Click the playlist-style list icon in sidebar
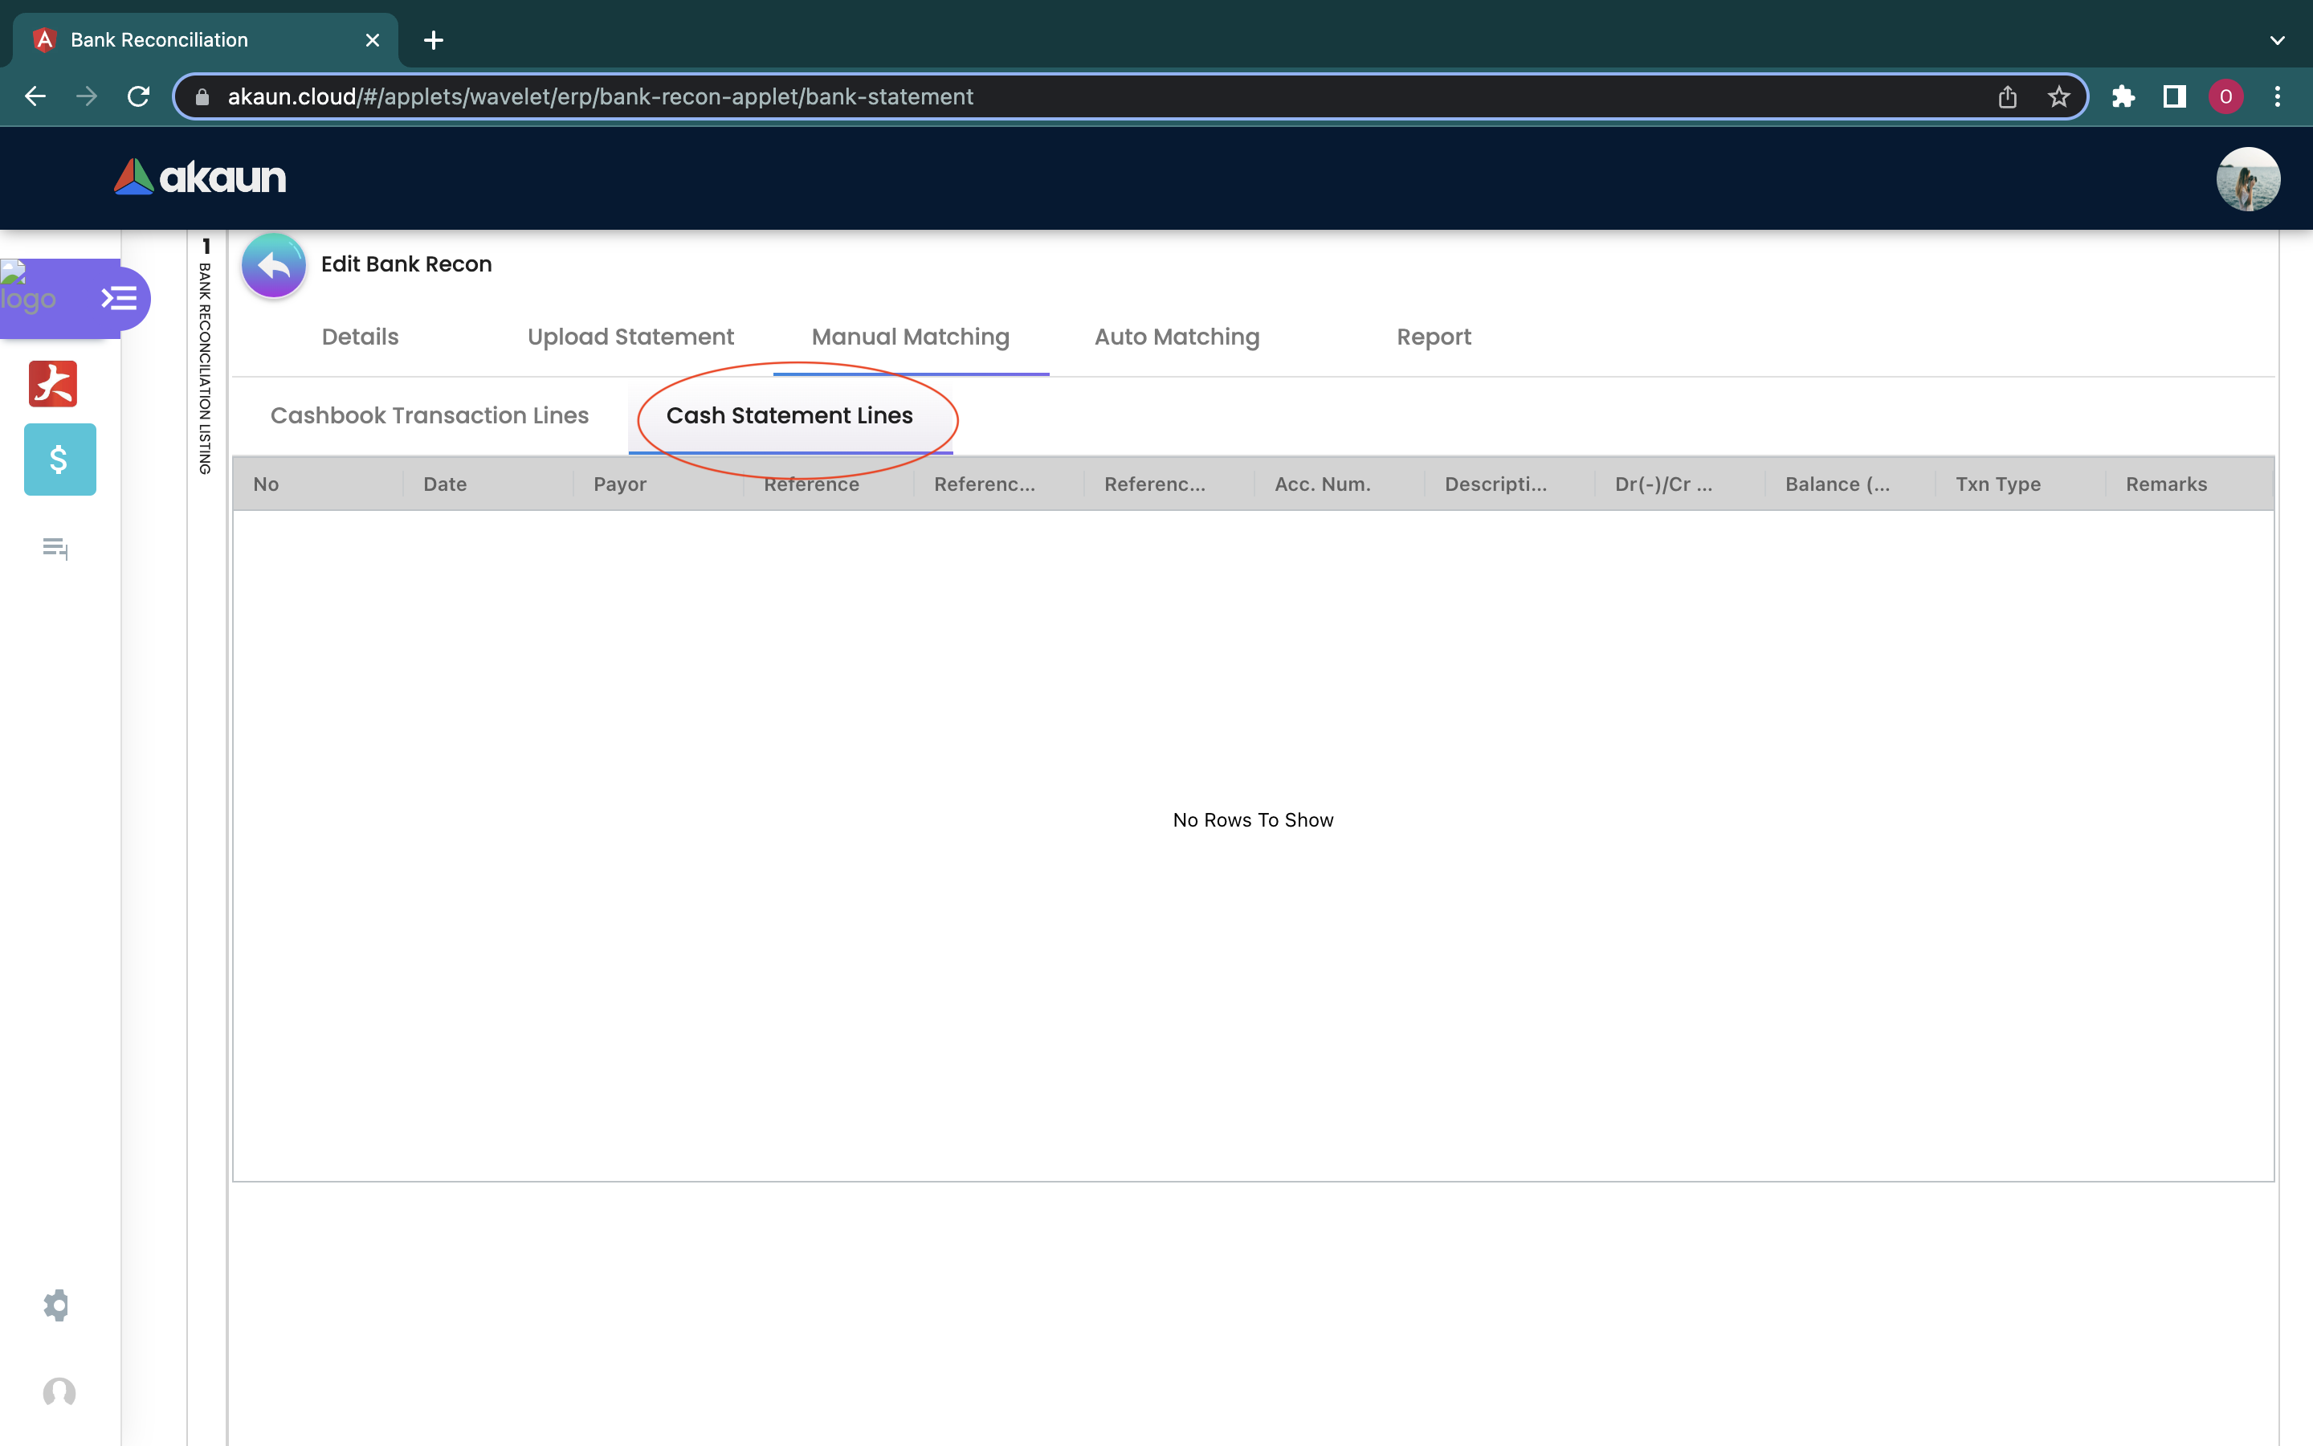The width and height of the screenshot is (2313, 1446). click(55, 548)
